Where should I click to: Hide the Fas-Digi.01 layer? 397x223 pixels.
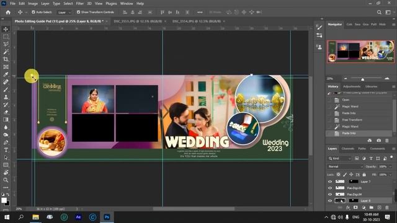pos(330,188)
